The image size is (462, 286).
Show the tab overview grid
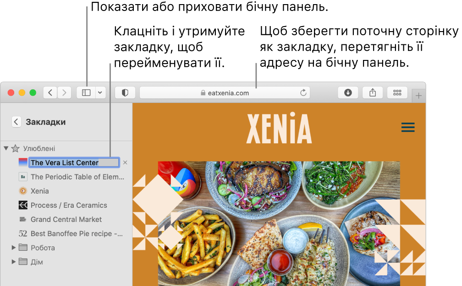[397, 92]
